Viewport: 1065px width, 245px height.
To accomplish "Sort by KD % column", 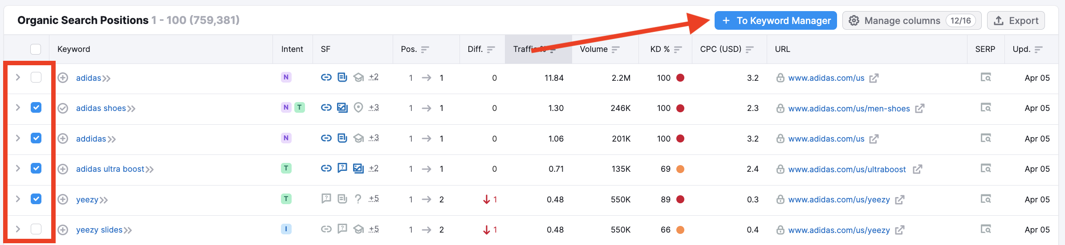I will pyautogui.click(x=678, y=49).
